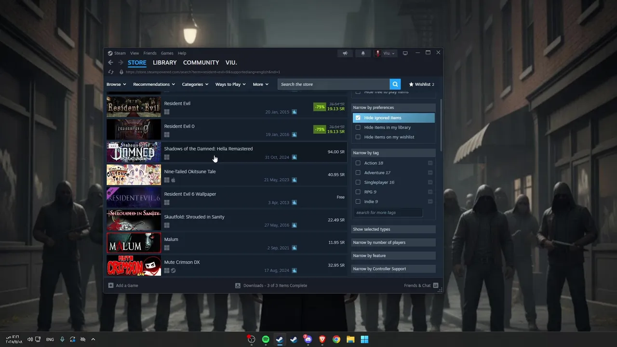Open the Friends menu

click(x=150, y=53)
